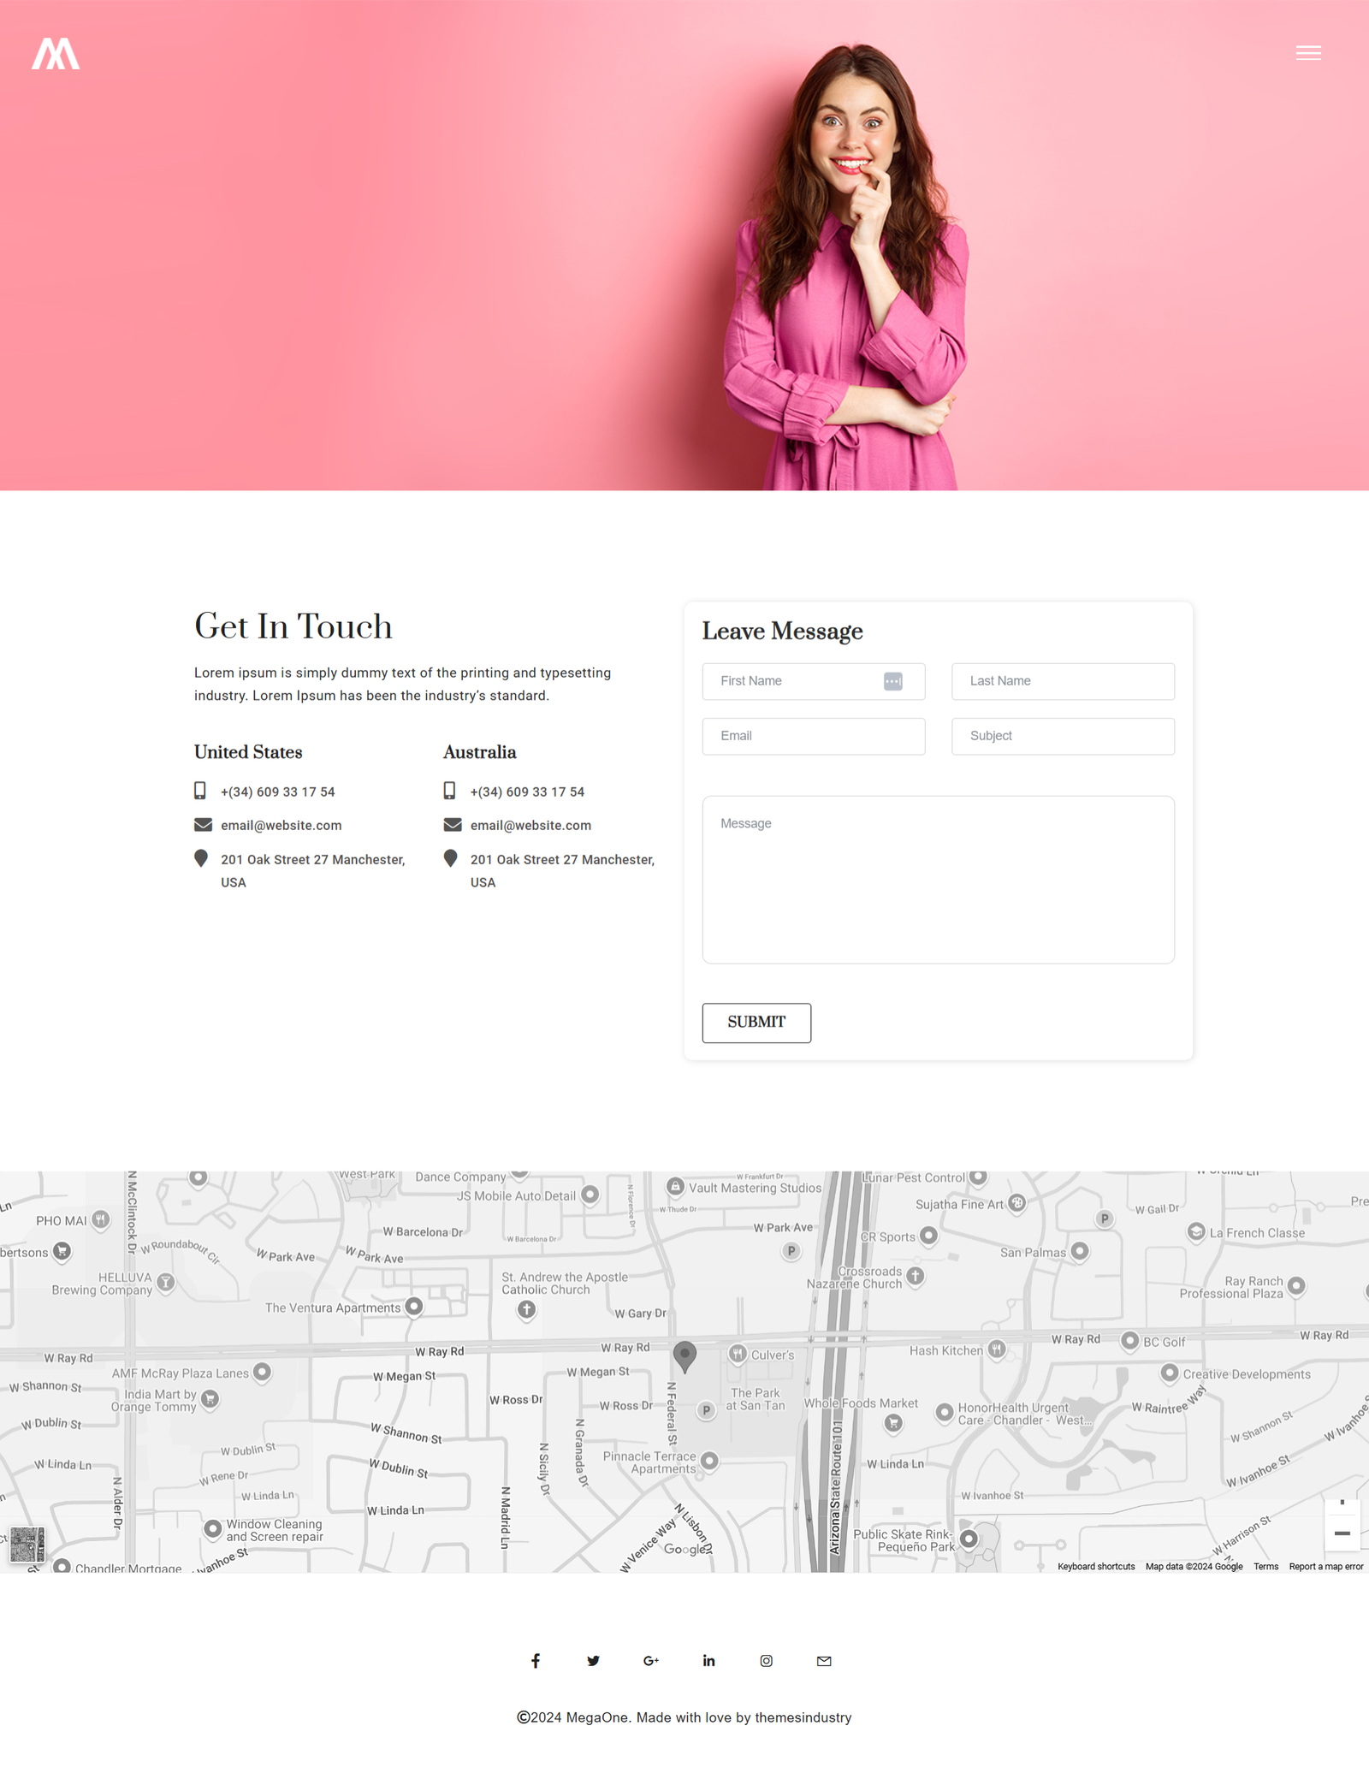
Task: Click Report a map error
Action: tap(1326, 1566)
